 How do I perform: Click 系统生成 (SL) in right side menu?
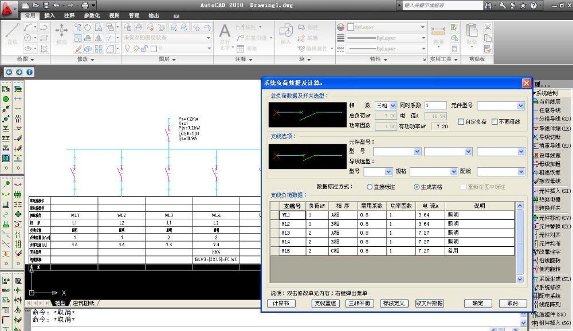click(552, 279)
